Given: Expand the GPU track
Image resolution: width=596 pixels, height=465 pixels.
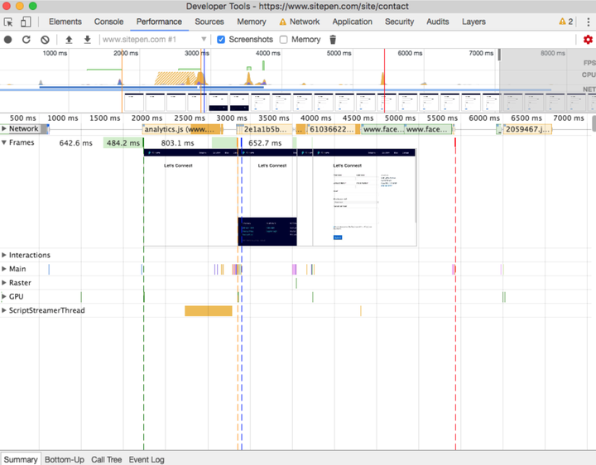Looking at the screenshot, I should [4, 297].
